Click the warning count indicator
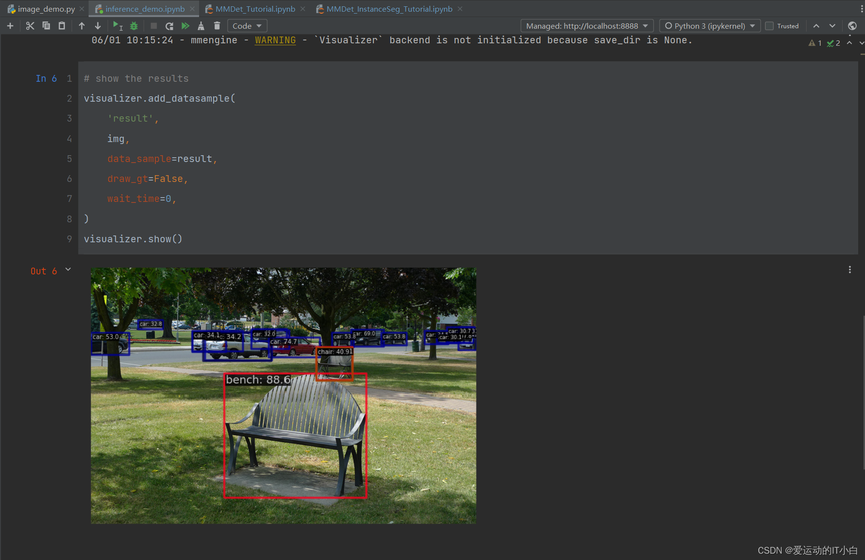Viewport: 865px width, 560px height. coord(813,43)
